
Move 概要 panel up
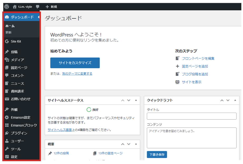pos(123,144)
